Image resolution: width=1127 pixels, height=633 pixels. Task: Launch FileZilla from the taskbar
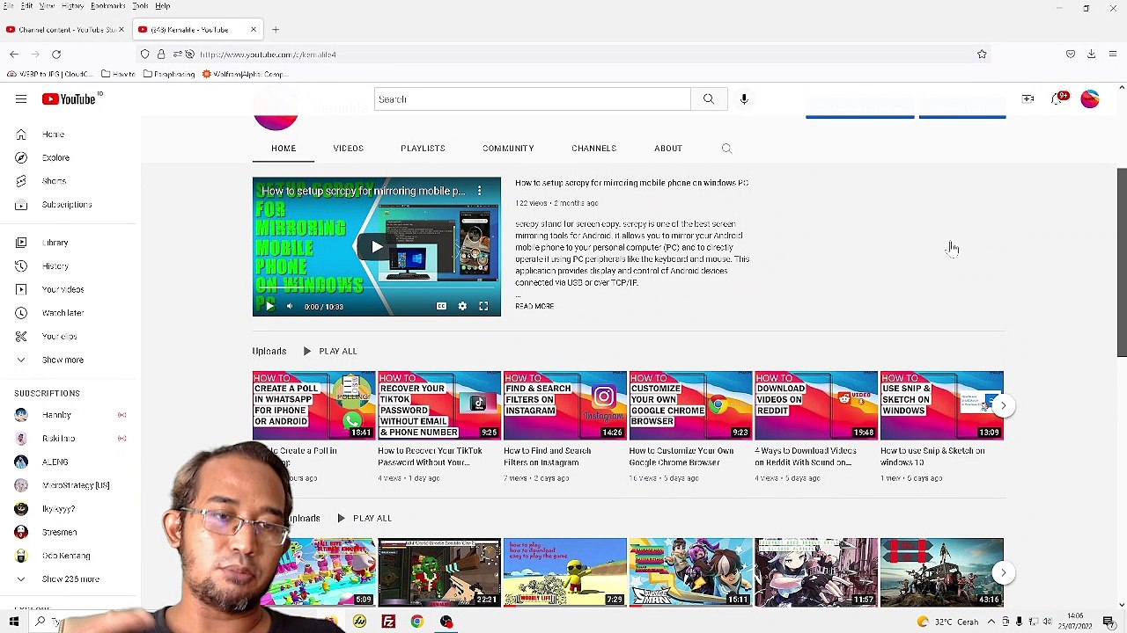click(x=388, y=622)
